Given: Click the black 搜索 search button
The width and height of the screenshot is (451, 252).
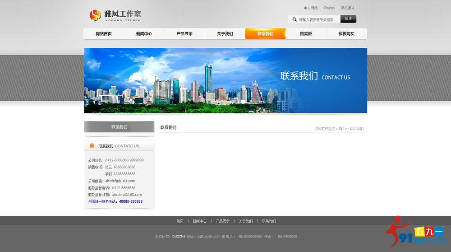Looking at the screenshot, I should [x=348, y=19].
